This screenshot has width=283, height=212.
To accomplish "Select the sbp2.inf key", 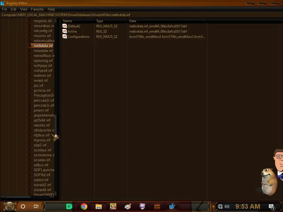I will click(x=40, y=145).
